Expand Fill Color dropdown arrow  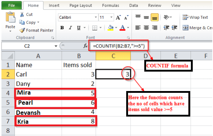(116, 28)
